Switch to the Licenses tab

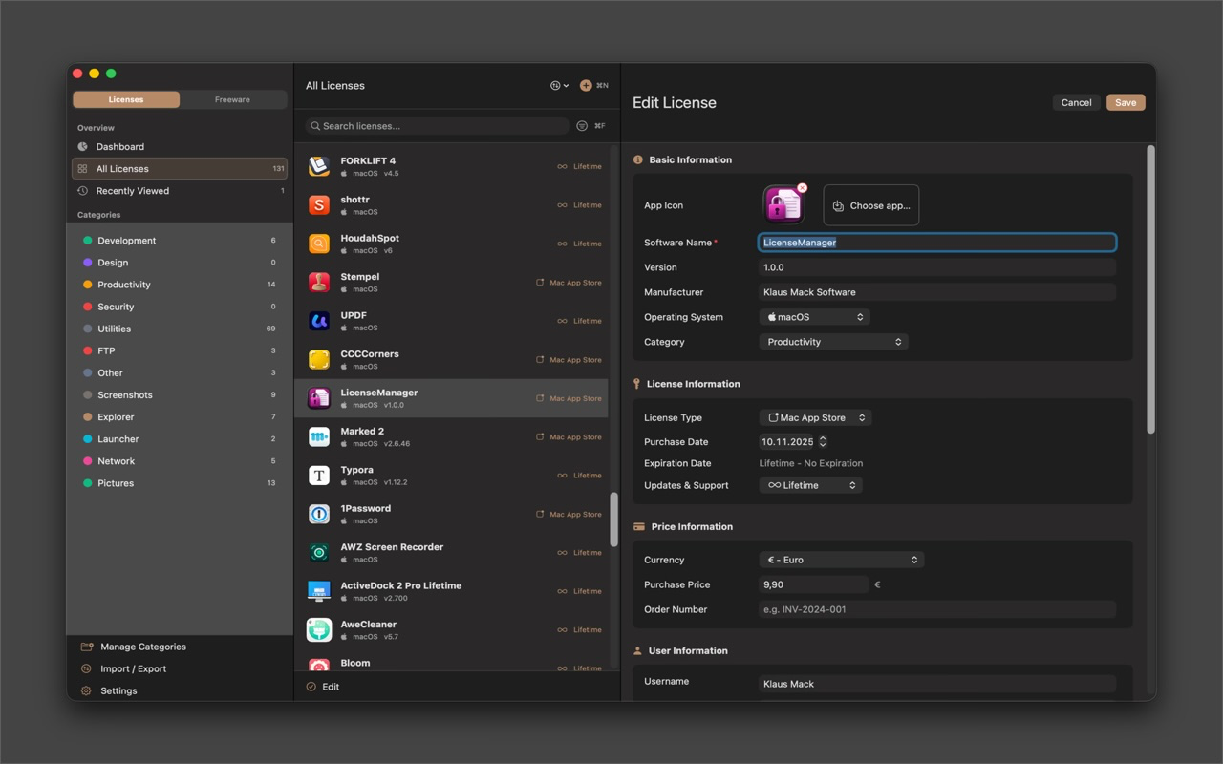pos(126,99)
